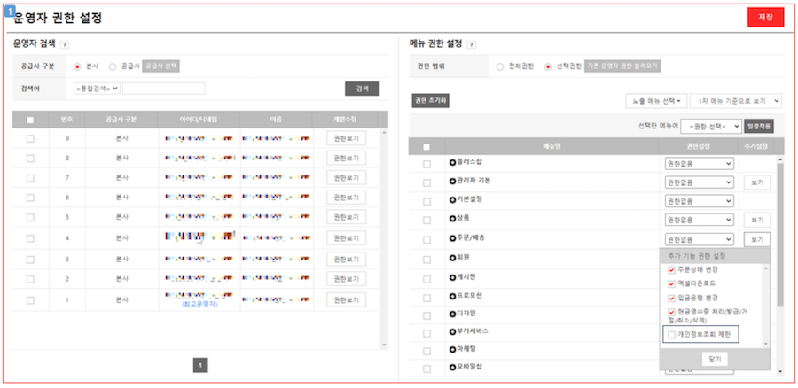This screenshot has height=388, width=798.
Task: Open 권한없음 dropdown for 플러스샵 row
Action: pyautogui.click(x=699, y=164)
